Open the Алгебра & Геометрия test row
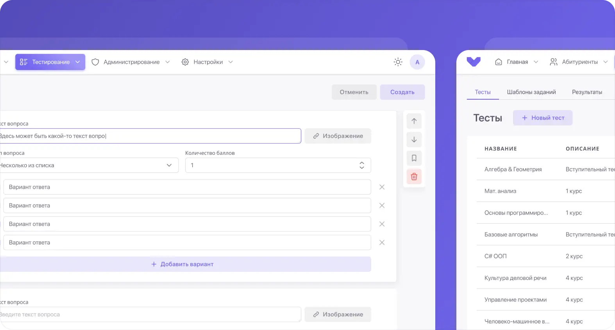The width and height of the screenshot is (615, 330). (546, 169)
